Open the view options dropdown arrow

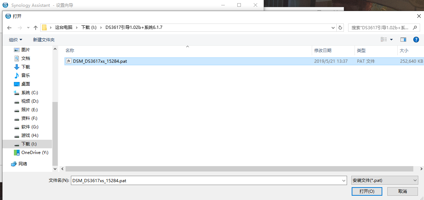point(392,40)
